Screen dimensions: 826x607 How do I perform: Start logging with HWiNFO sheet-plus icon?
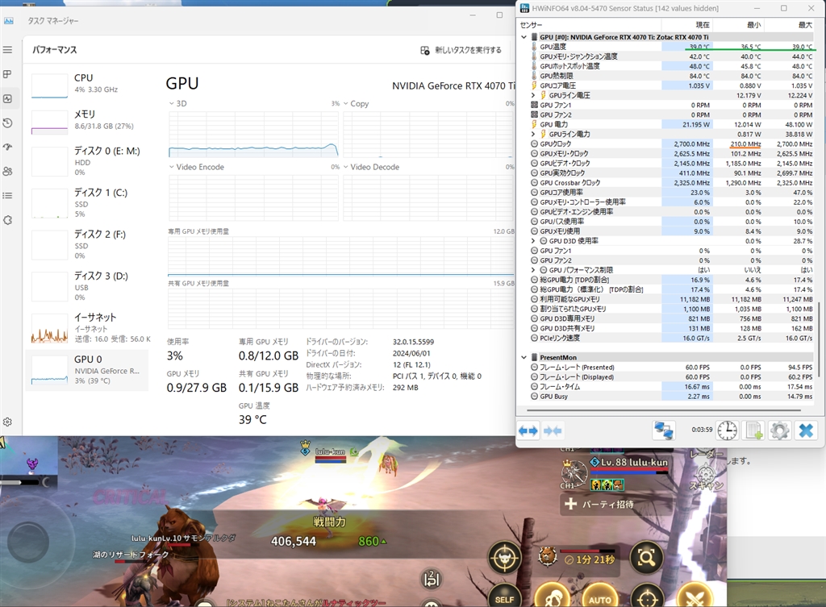[753, 430]
